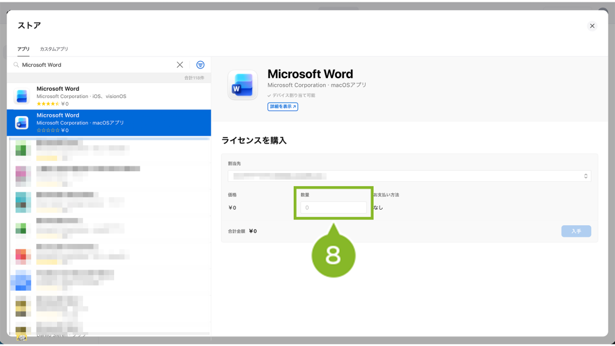Click the 入手 button
Screen dimensions: 615x346
click(576, 231)
